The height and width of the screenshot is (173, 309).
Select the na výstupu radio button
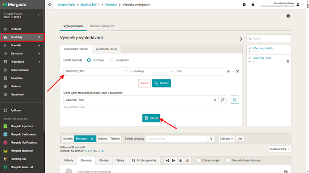pyautogui.click(x=112, y=60)
